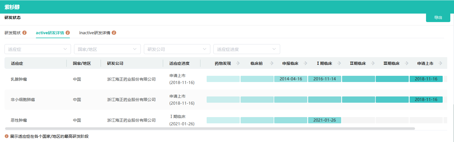Click info icon next to 研发现状
This screenshot has width=454, height=142.
click(25, 33)
